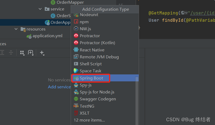This screenshot has width=215, height=125.
Task: Choose React Native configuration
Action: pos(105,50)
